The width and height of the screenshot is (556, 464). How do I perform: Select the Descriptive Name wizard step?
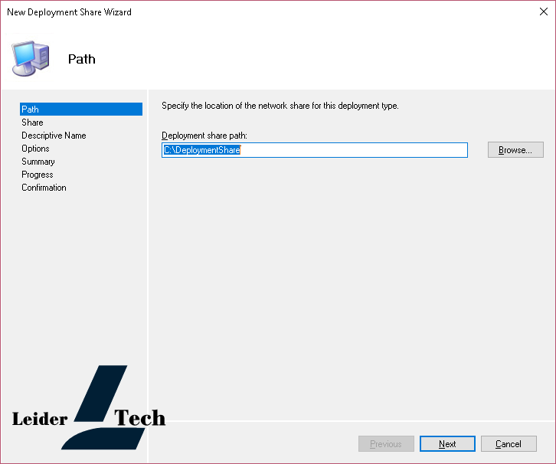[x=54, y=136]
